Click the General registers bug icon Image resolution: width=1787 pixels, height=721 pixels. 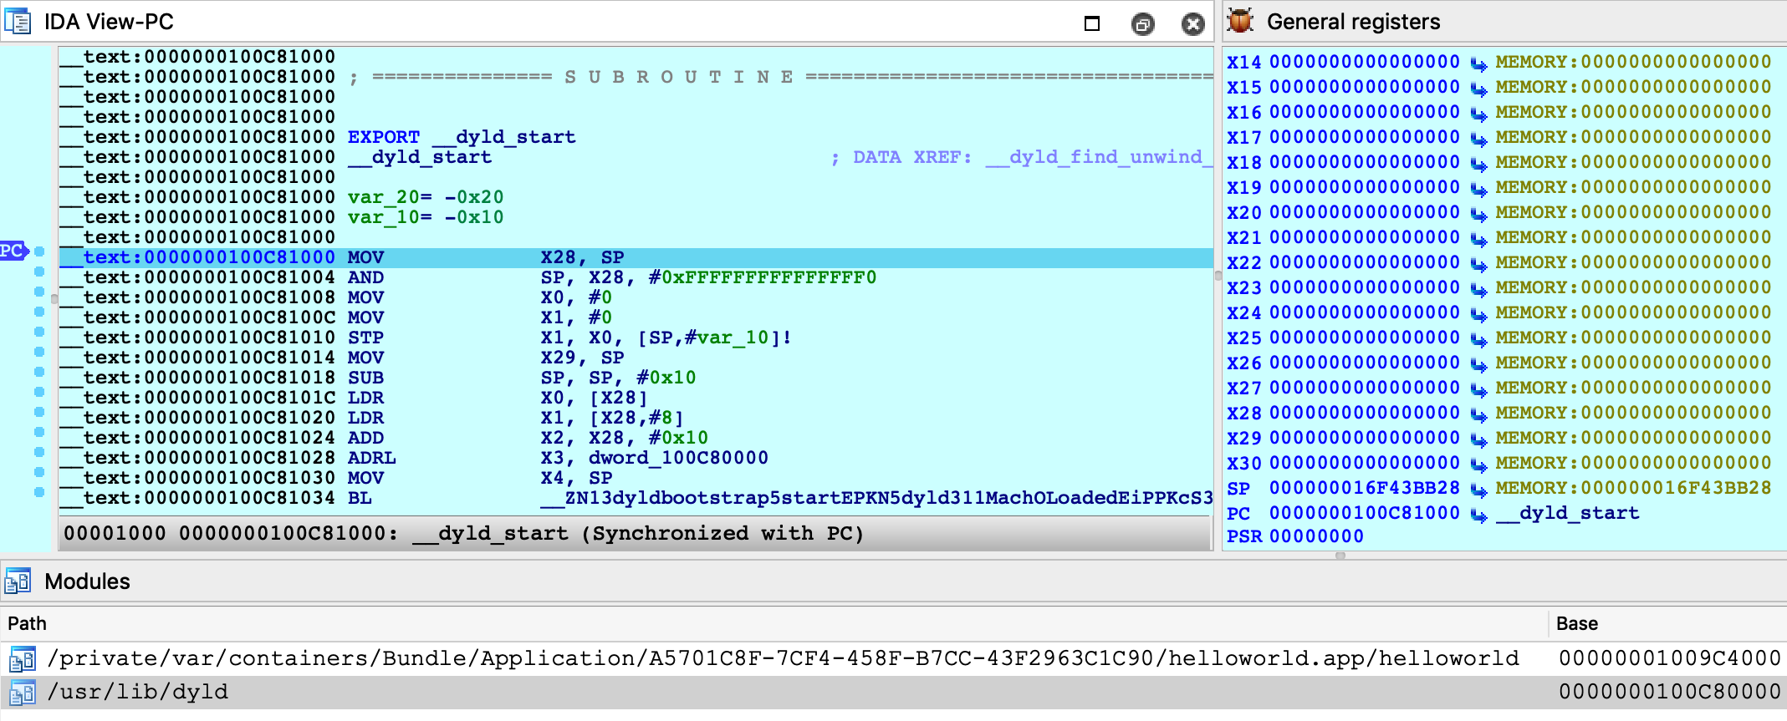tap(1240, 21)
